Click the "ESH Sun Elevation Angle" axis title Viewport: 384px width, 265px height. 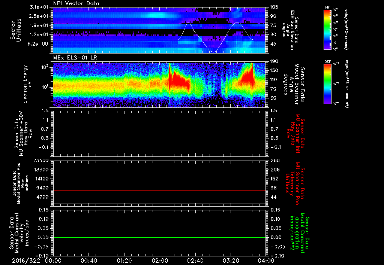(290, 30)
